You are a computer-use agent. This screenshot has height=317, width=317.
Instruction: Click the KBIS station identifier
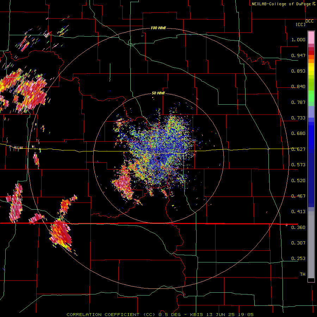click(197, 315)
